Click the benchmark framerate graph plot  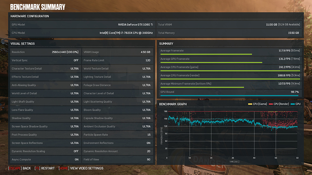coord(233,134)
